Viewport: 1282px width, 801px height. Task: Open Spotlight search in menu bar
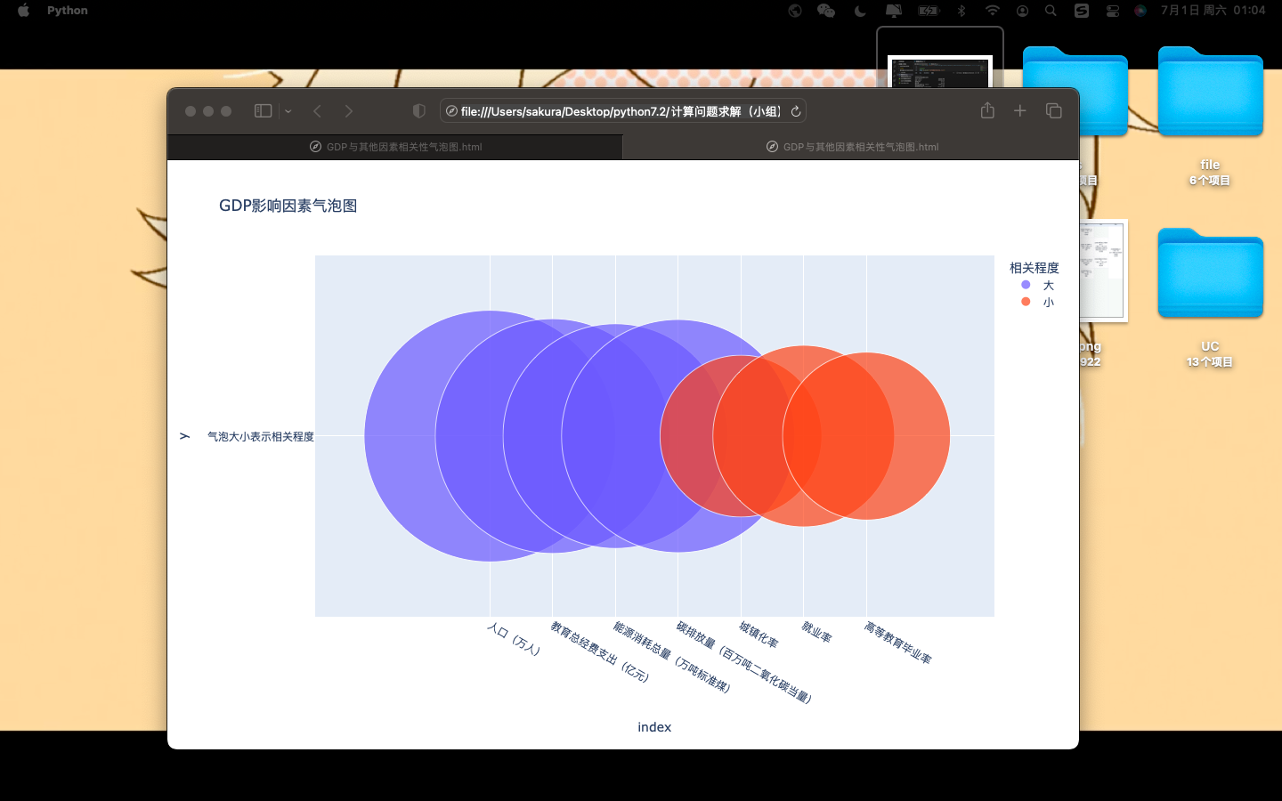coord(1051,11)
